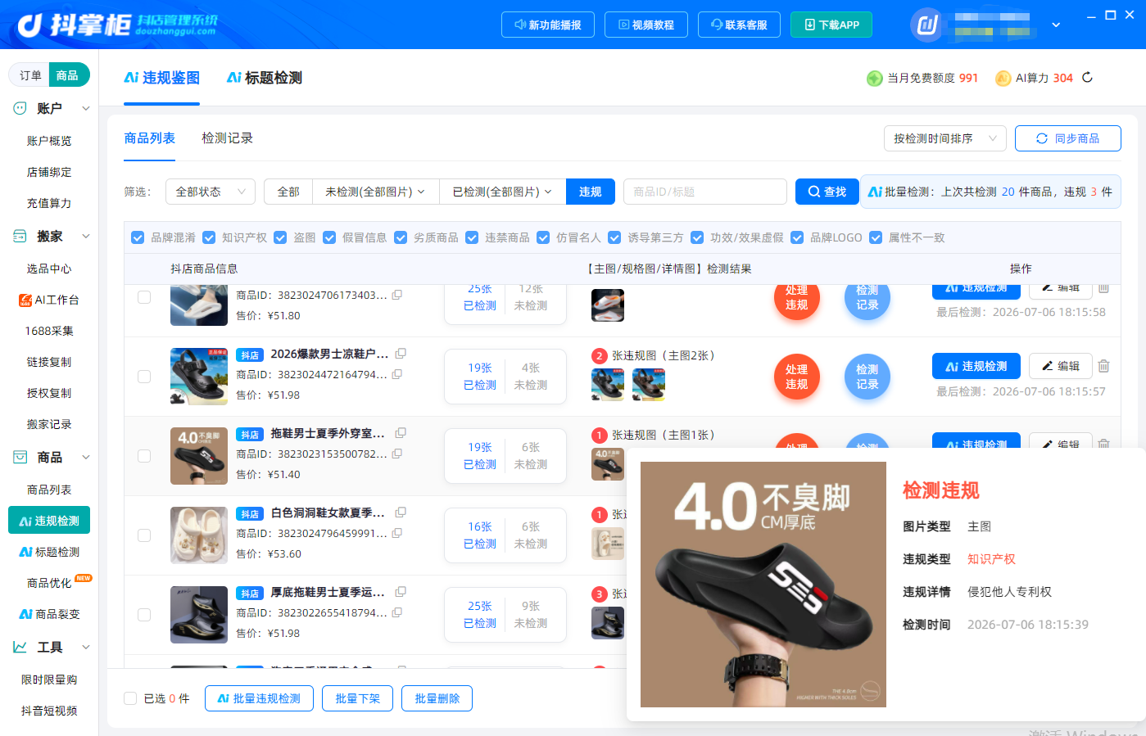Viewport: 1146px width, 736px height.
Task: Switch to AI标题检测 tab
Action: [x=265, y=78]
